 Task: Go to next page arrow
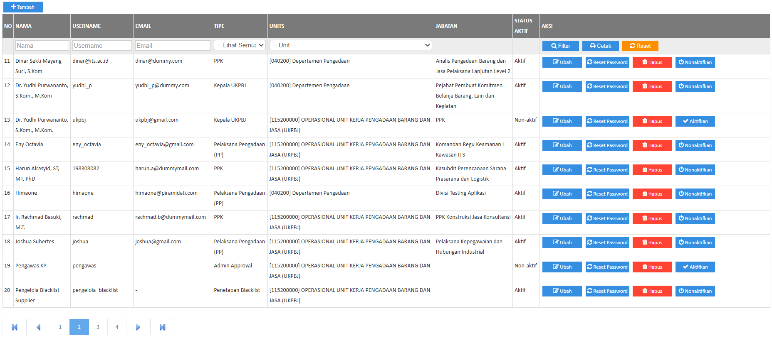click(x=138, y=327)
